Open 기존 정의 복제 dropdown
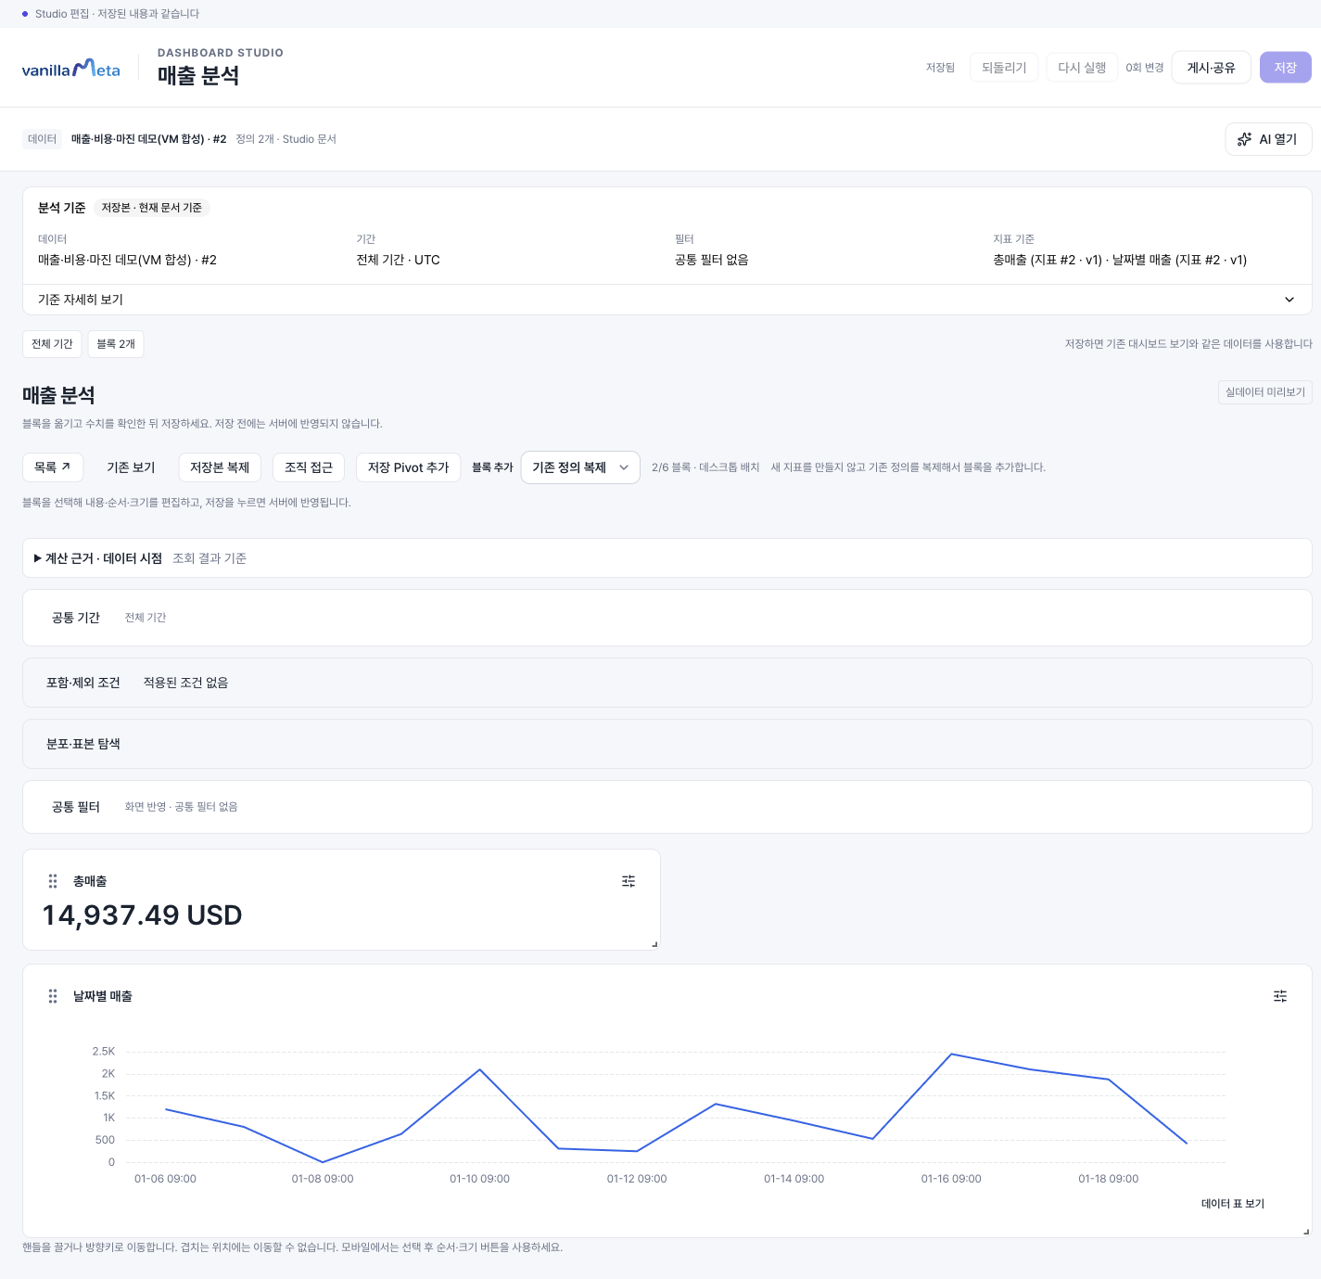The height and width of the screenshot is (1279, 1321). click(x=580, y=467)
